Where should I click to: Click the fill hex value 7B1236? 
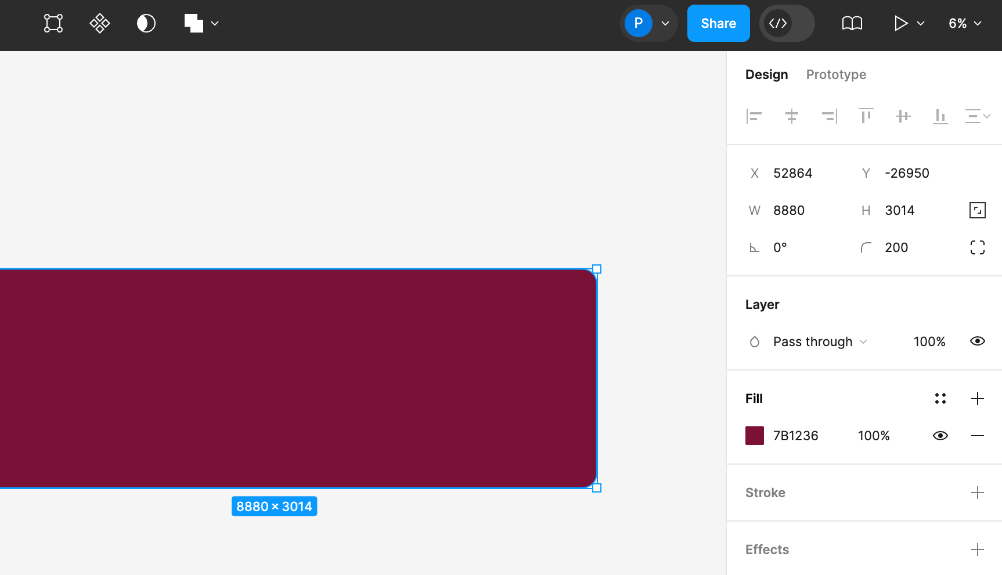pyautogui.click(x=796, y=436)
